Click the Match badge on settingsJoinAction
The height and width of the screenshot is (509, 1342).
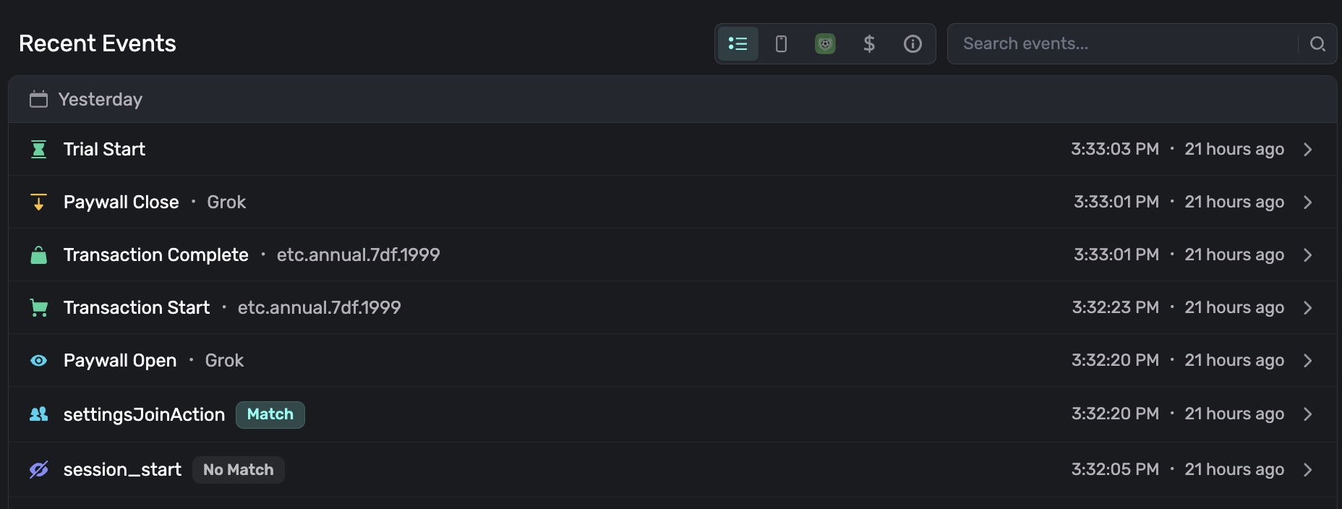(270, 414)
